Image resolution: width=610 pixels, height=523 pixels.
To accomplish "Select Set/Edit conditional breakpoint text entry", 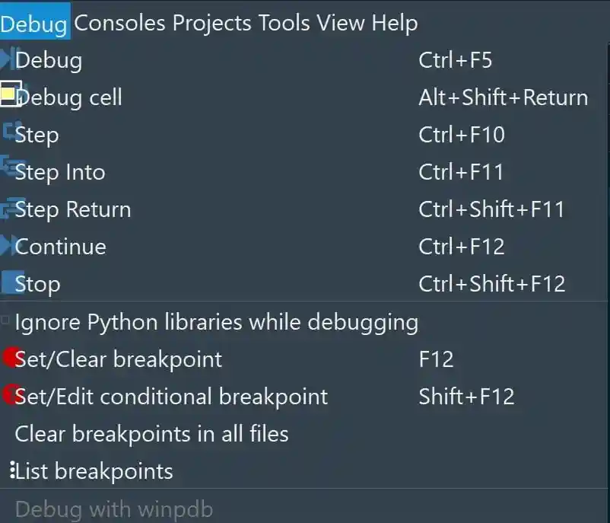I will click(171, 397).
